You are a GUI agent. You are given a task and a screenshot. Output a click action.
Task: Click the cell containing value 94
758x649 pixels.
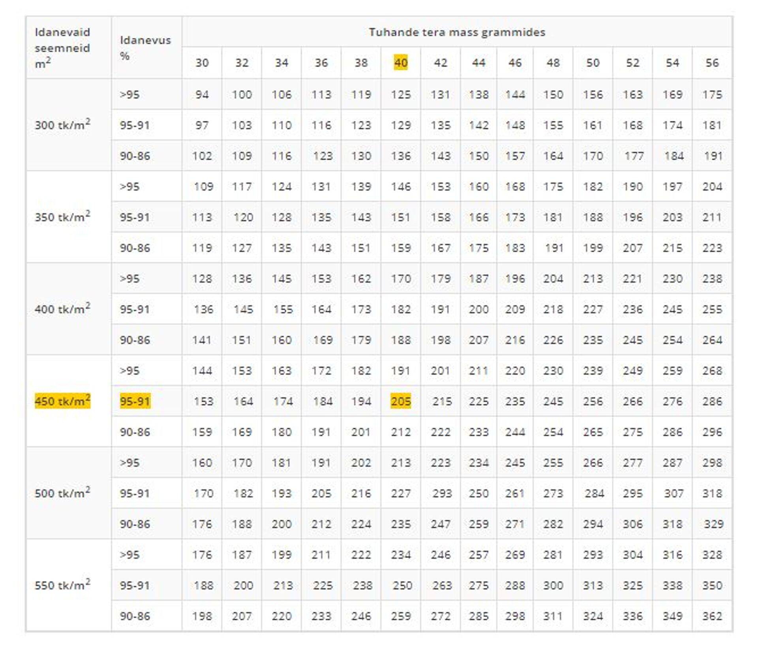point(202,95)
